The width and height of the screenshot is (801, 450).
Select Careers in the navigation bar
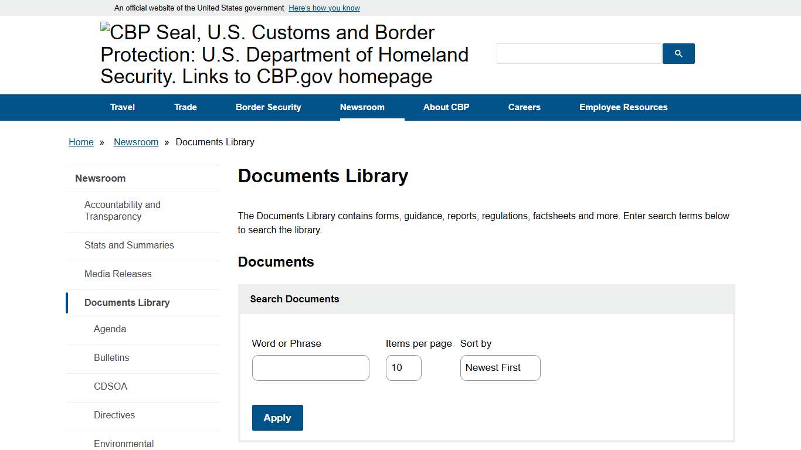point(524,107)
